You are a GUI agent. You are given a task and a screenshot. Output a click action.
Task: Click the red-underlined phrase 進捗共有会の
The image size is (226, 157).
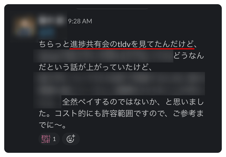pos(94,44)
